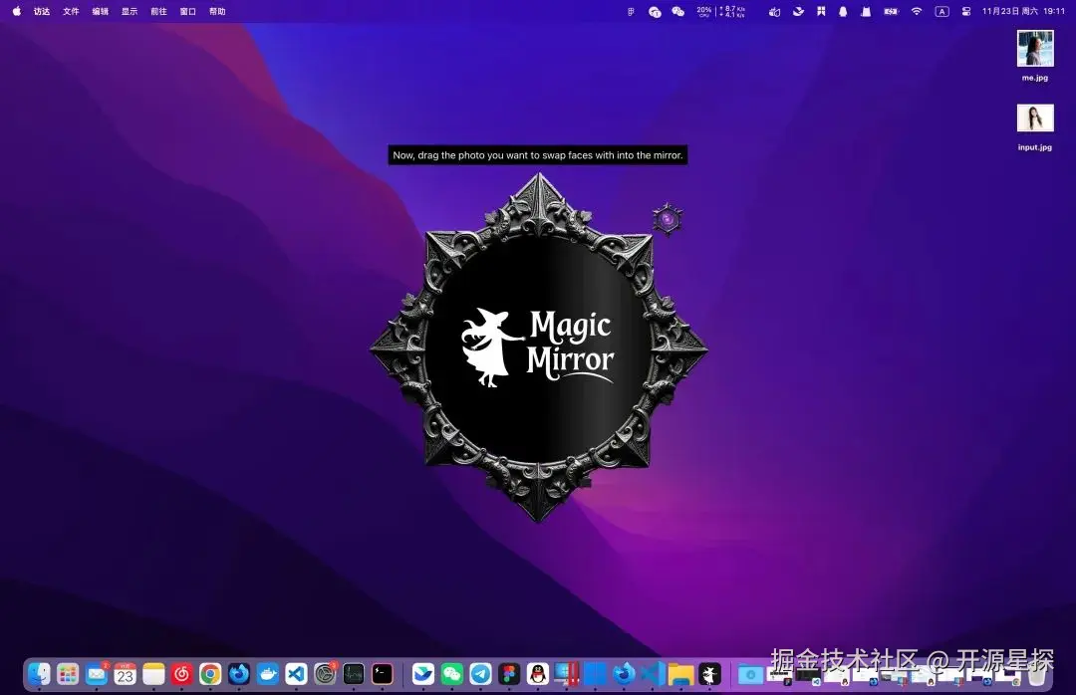Screen dimensions: 1076x695
Task: Open the 帮助 menu
Action: pyautogui.click(x=217, y=11)
